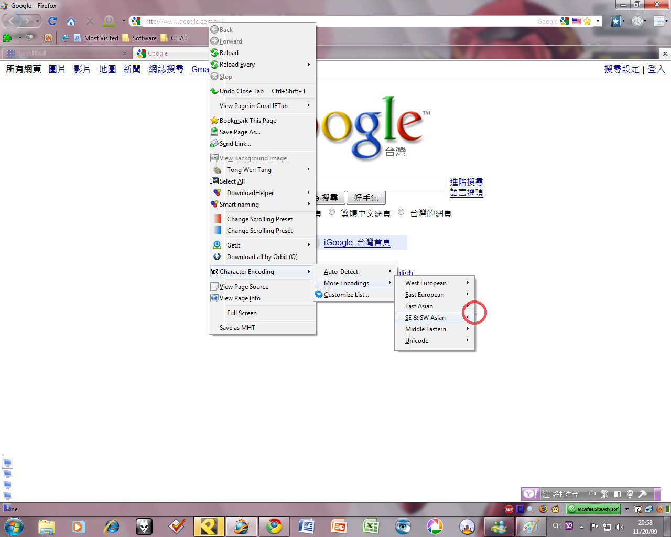671x537 pixels.
Task: Open the 圖片 link on Google page
Action: pyautogui.click(x=57, y=69)
